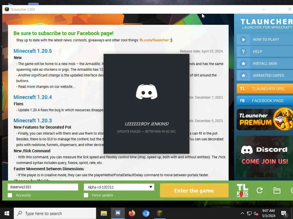The height and width of the screenshot is (219, 293).
Task: Open the FACEBOOK PAGE button
Action: 265,101
